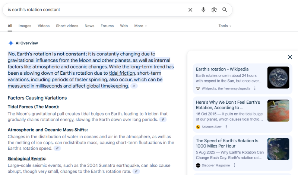Click inside the search query field
298x175 pixels.
[x=93, y=10]
